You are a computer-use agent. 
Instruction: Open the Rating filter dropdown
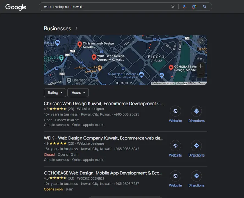click(x=55, y=93)
